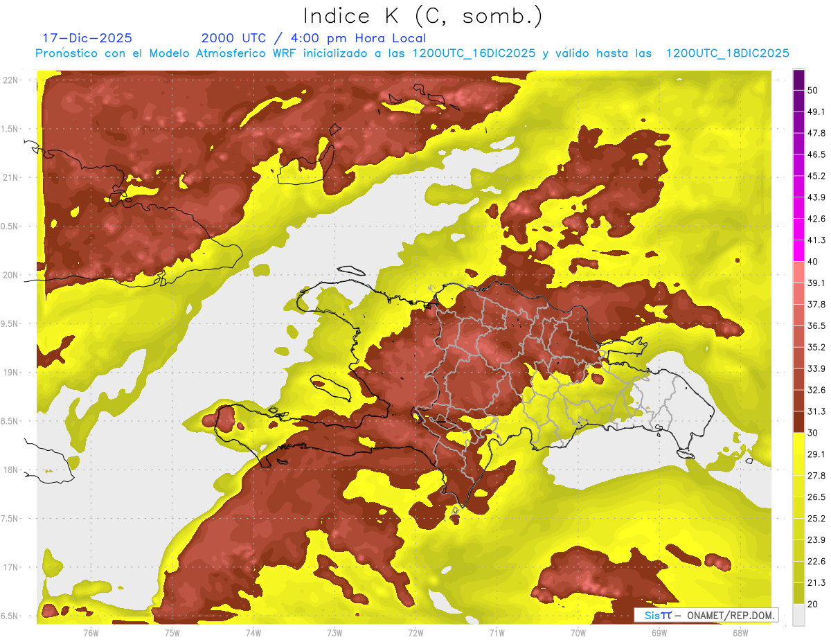The width and height of the screenshot is (831, 642).
Task: Click legend value 40
Action: [x=814, y=262]
